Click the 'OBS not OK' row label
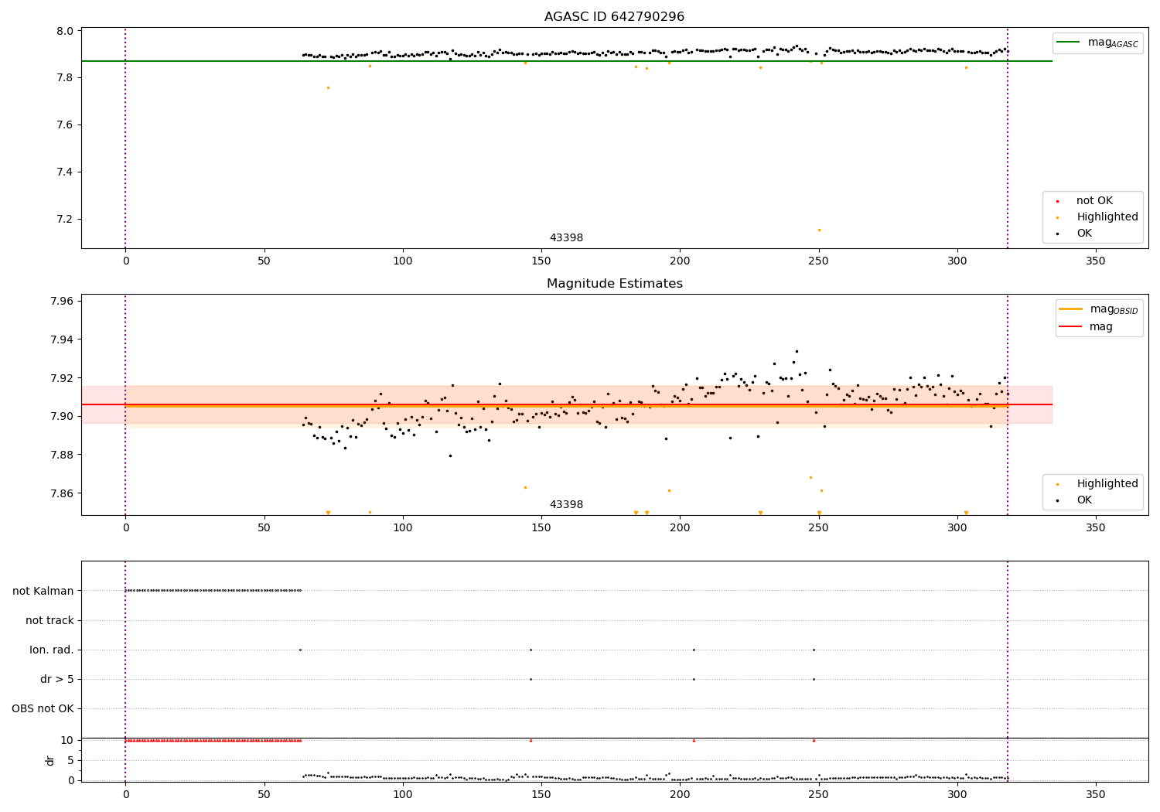 pyautogui.click(x=43, y=708)
